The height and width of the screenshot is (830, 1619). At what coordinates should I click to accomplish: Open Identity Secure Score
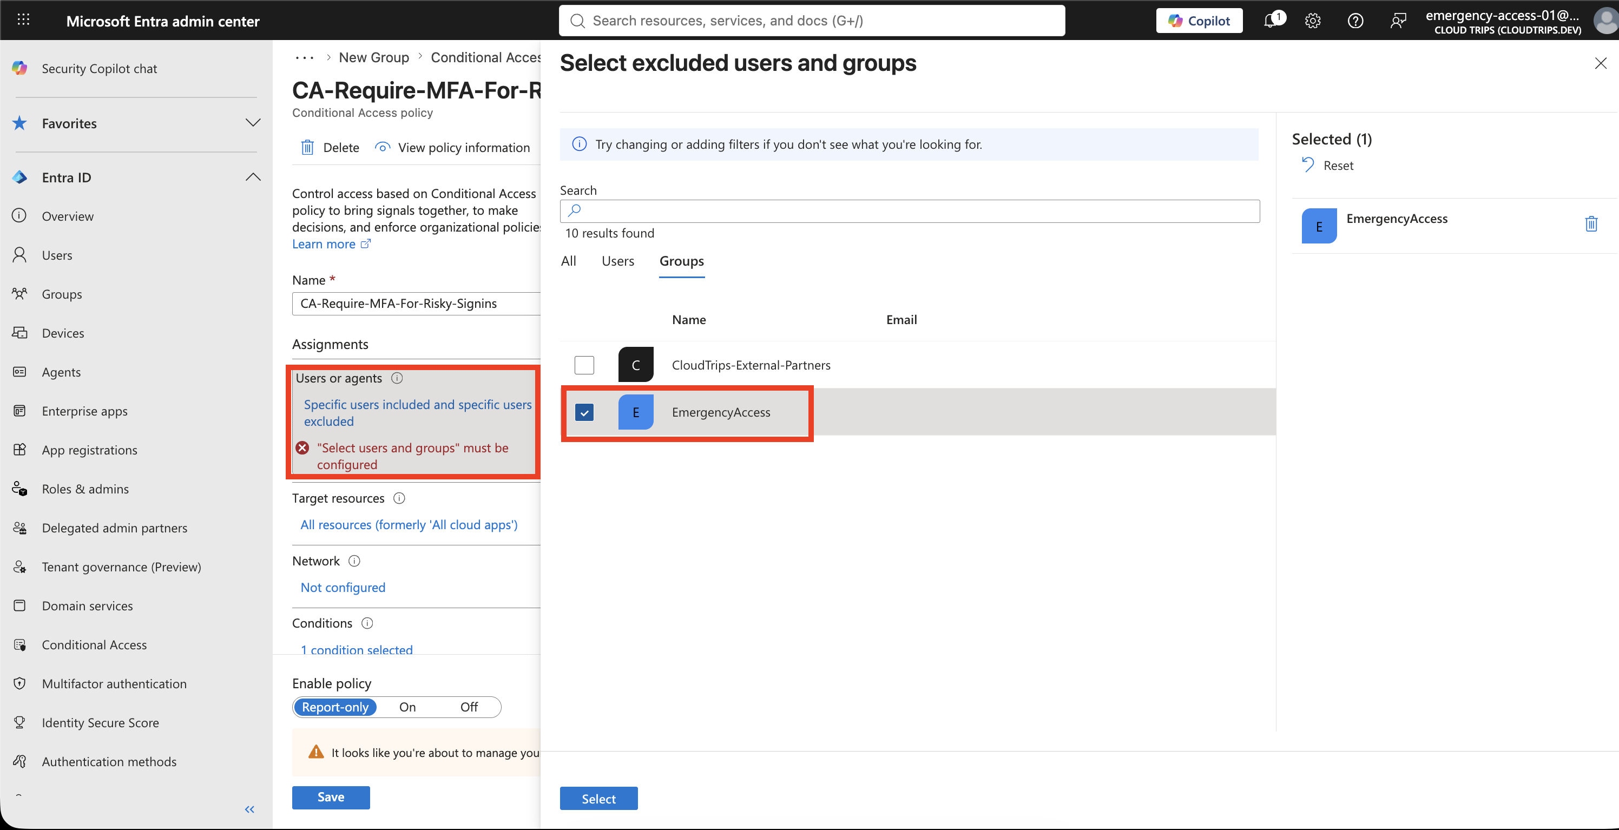100,722
